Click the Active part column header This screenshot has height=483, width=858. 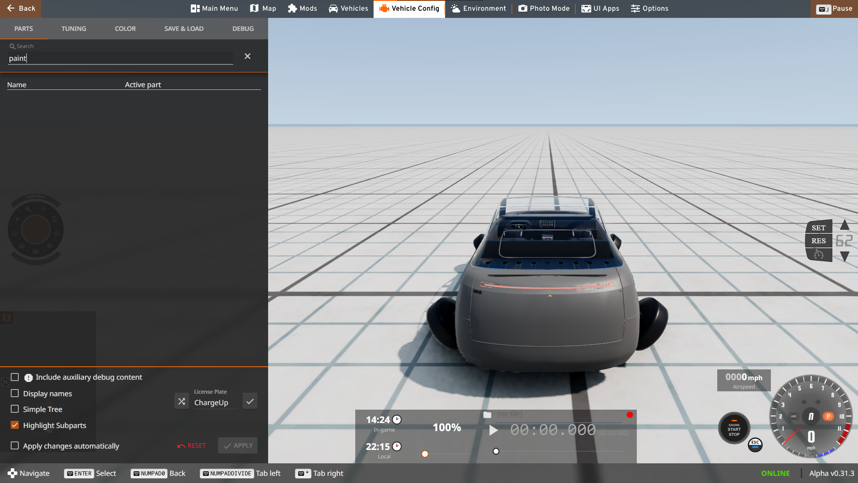pyautogui.click(x=143, y=85)
